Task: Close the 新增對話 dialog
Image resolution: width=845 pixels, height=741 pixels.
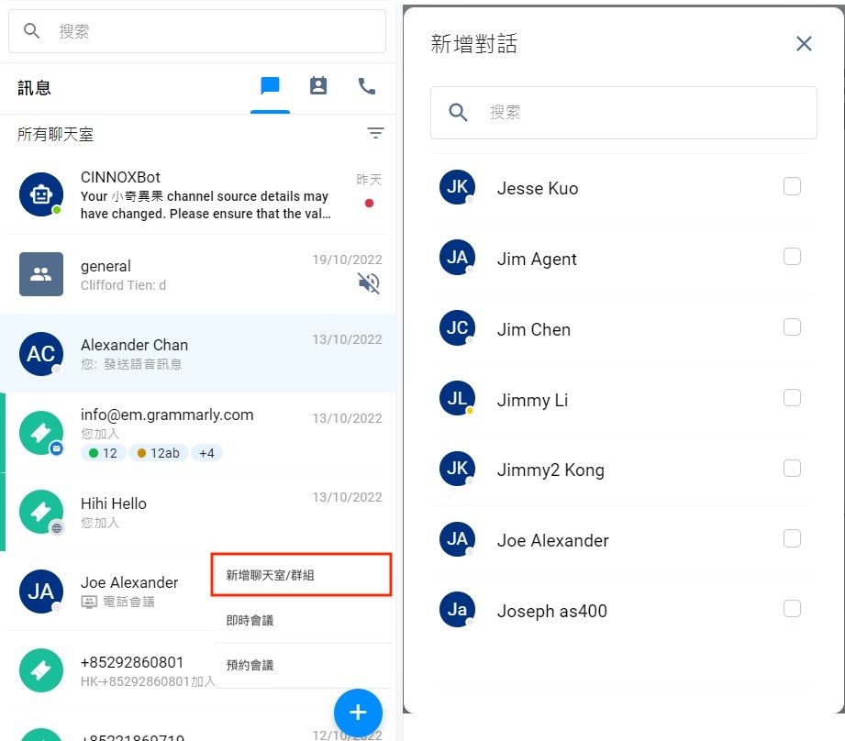Action: 804,44
